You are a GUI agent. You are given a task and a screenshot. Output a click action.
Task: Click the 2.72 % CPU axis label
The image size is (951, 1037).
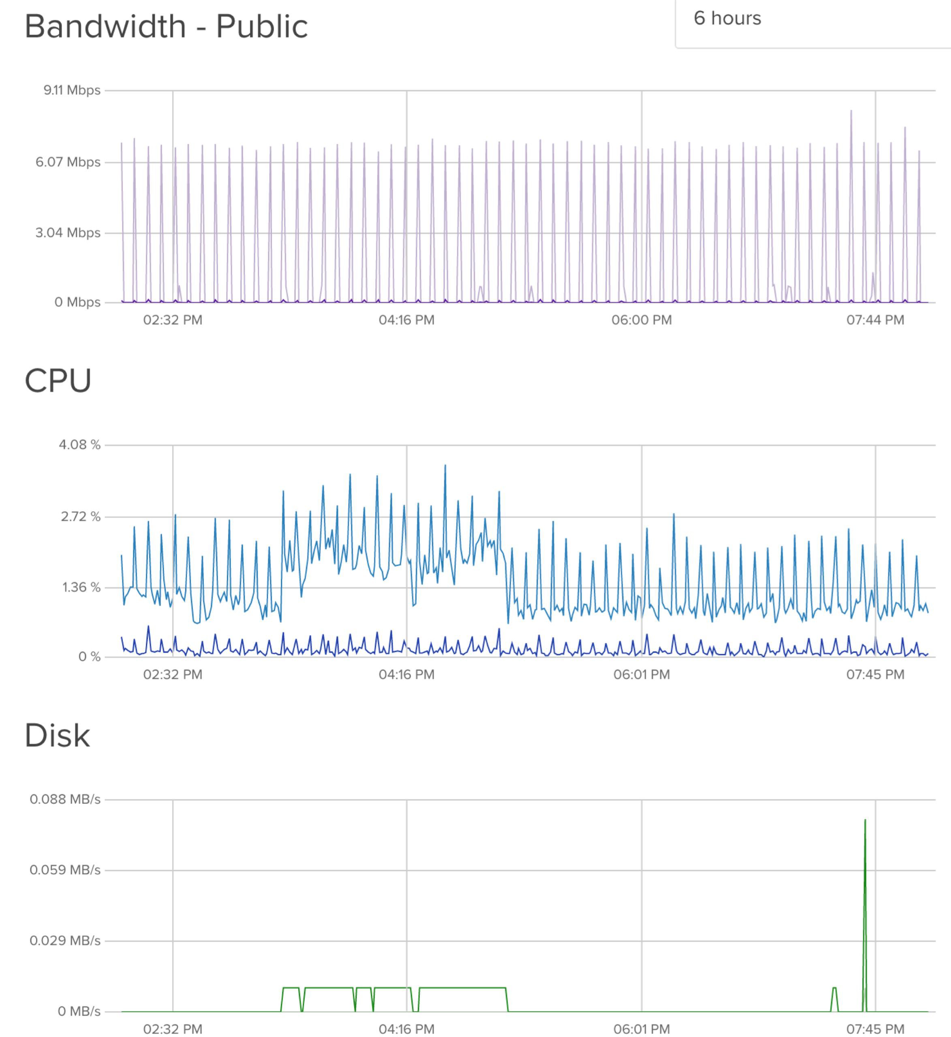pyautogui.click(x=81, y=517)
